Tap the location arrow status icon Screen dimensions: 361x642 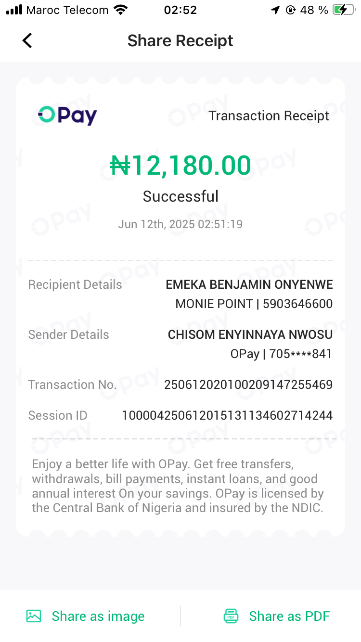pos(275,10)
